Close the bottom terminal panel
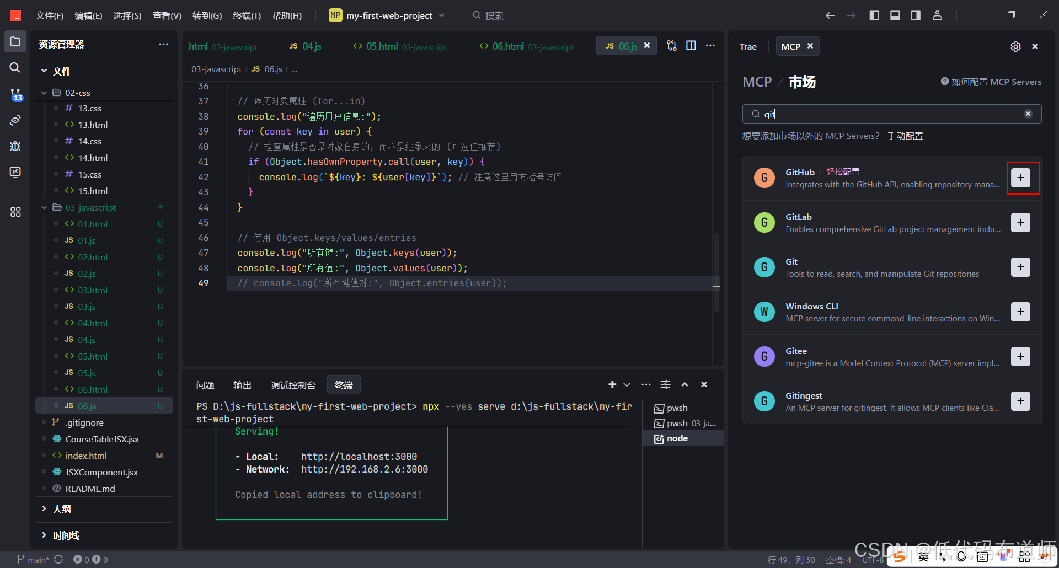The image size is (1059, 568). 704,385
